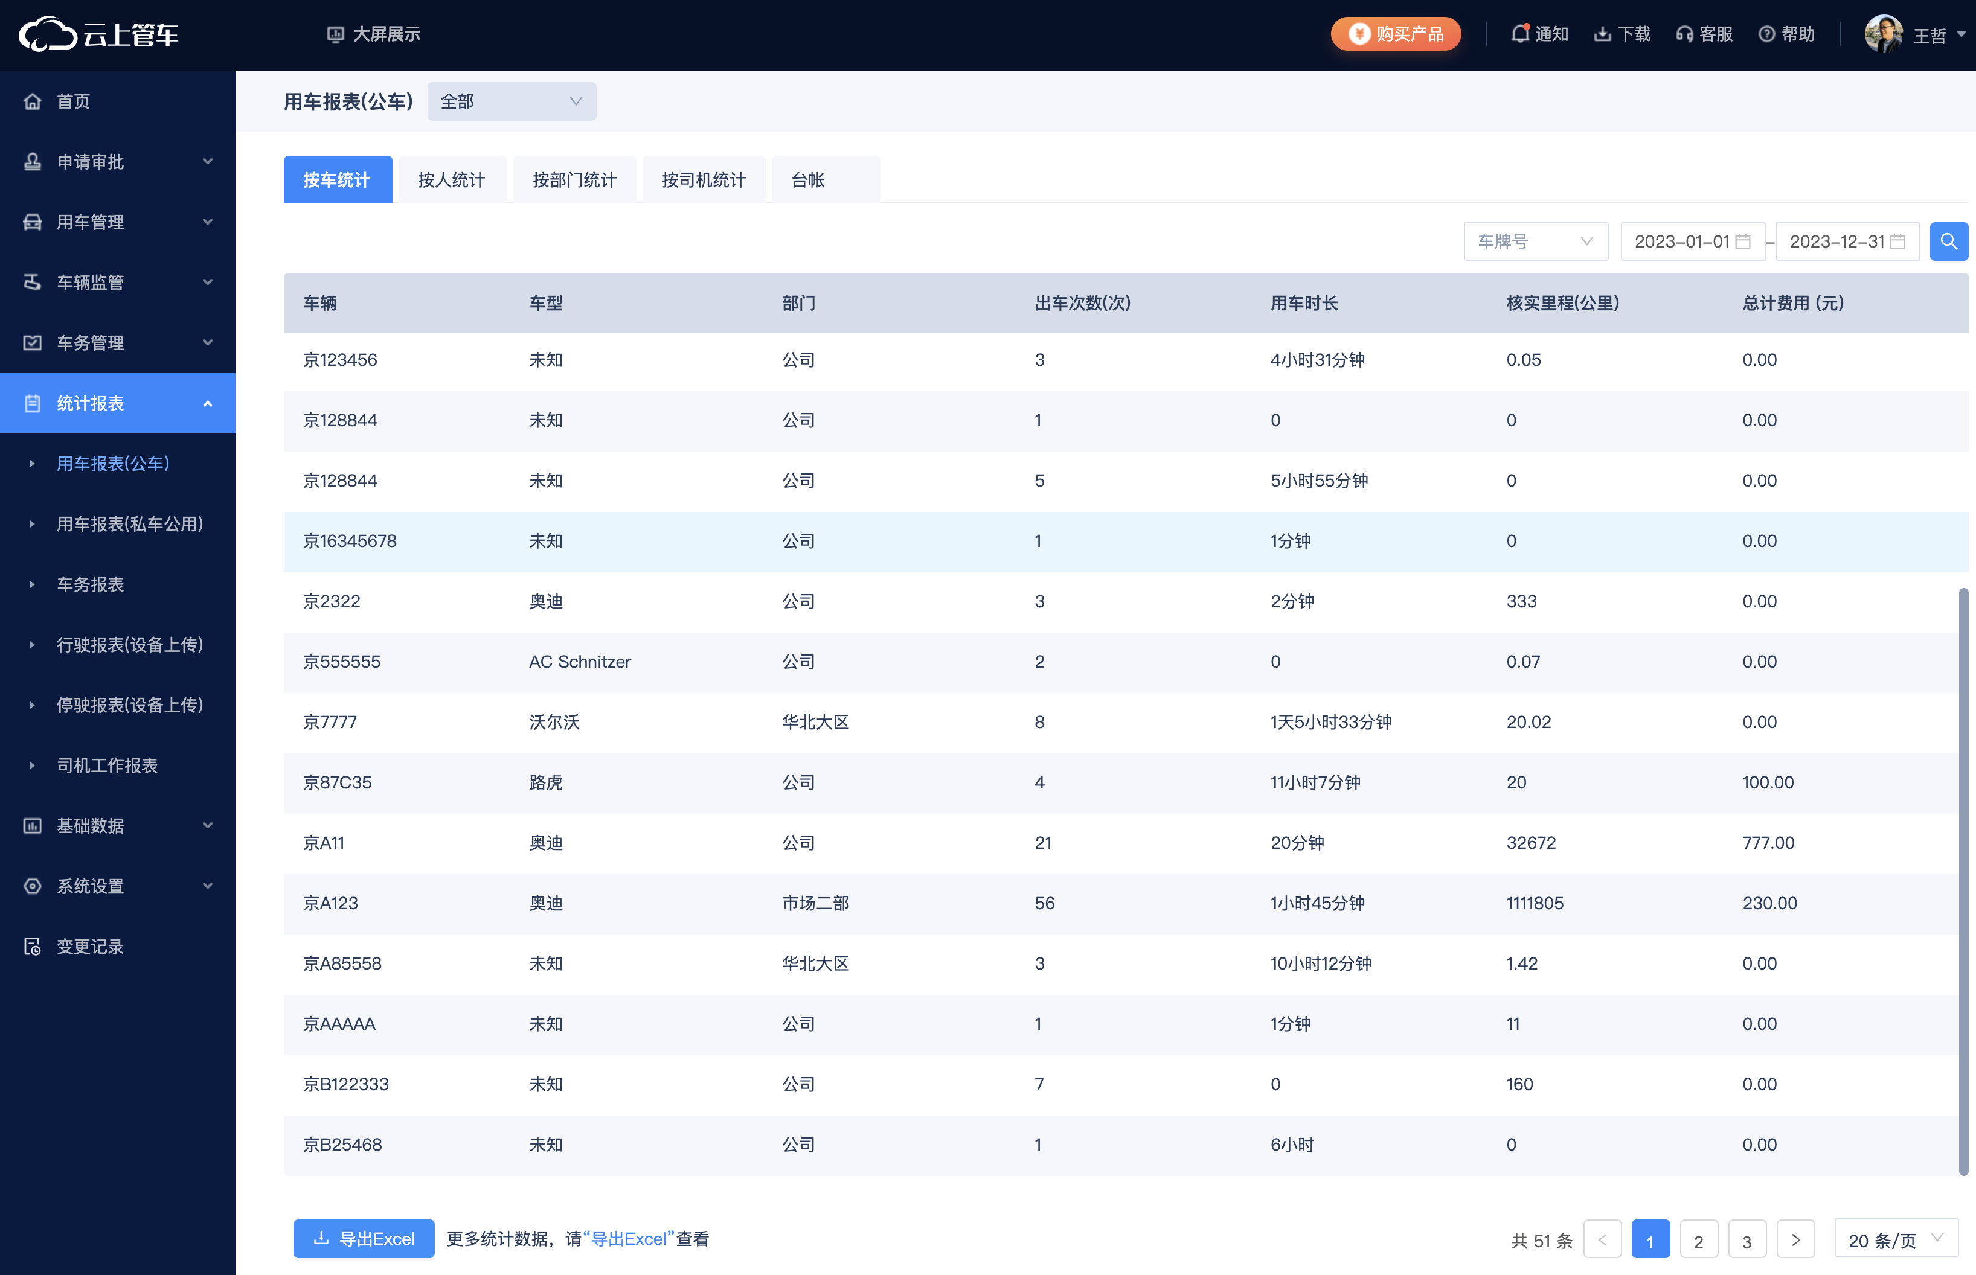The width and height of the screenshot is (1976, 1275).
Task: Click the orange 购买产品 button
Action: click(1396, 34)
